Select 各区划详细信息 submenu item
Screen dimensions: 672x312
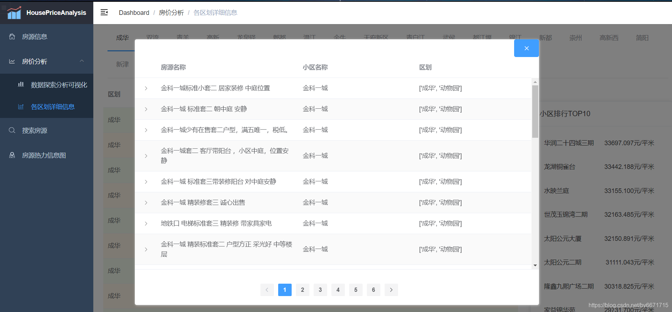tap(46, 107)
